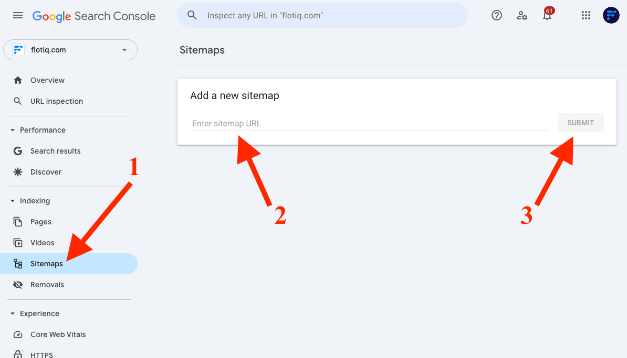Focus the Enter sitemap URL field
The height and width of the screenshot is (358, 627).
(370, 123)
